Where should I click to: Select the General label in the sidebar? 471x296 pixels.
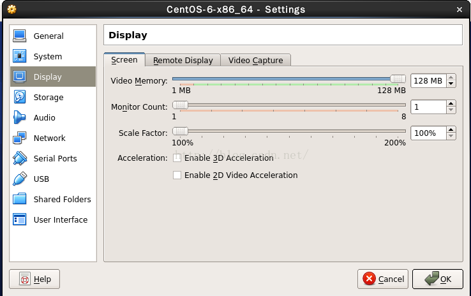pos(49,36)
